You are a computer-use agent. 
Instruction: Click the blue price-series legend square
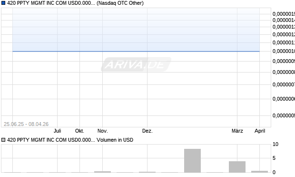pyautogui.click(x=3, y=3)
